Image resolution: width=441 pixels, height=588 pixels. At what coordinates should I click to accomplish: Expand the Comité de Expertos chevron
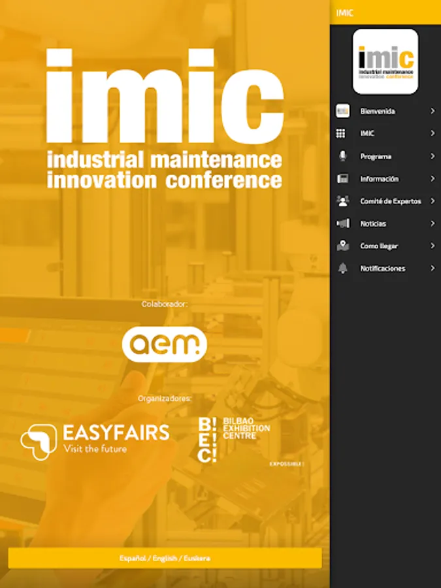click(x=433, y=201)
